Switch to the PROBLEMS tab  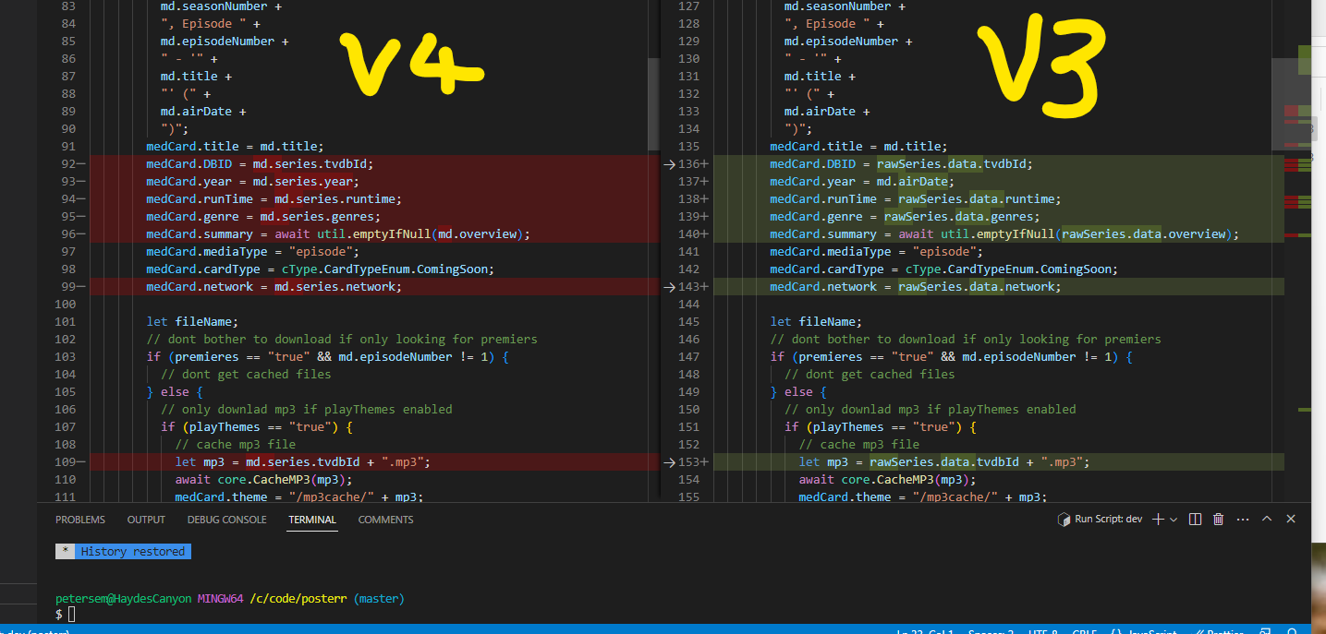[x=79, y=519]
